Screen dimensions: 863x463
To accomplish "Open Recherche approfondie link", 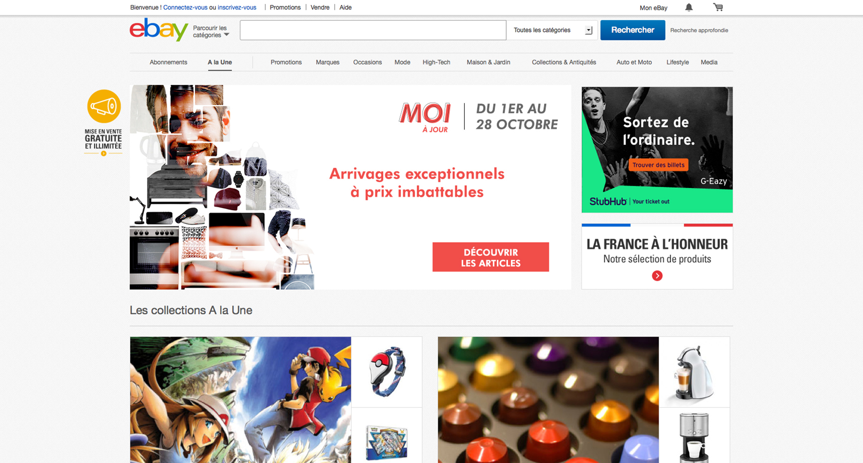I will pyautogui.click(x=699, y=30).
